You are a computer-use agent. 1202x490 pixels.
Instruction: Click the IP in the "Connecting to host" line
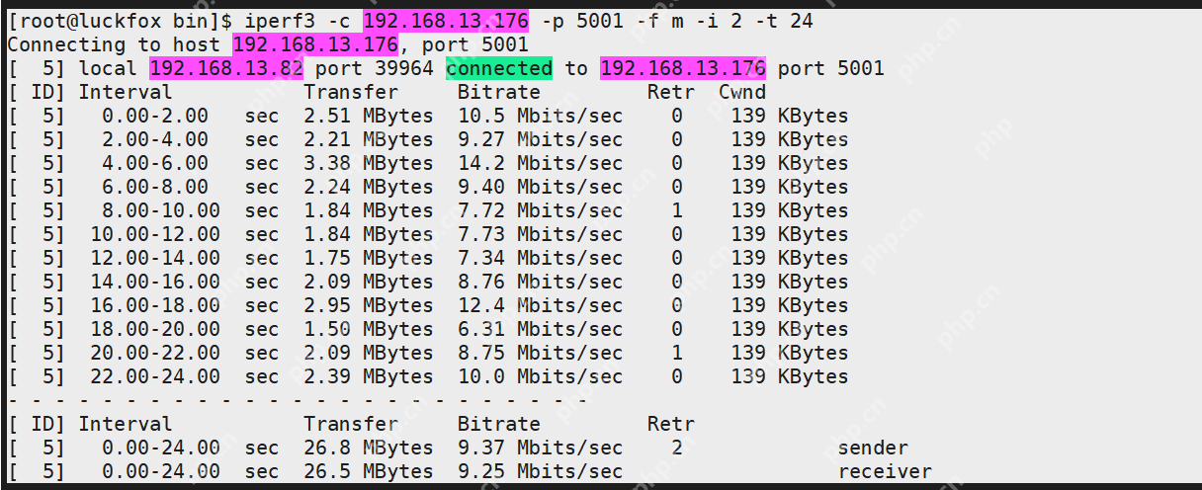(x=315, y=44)
